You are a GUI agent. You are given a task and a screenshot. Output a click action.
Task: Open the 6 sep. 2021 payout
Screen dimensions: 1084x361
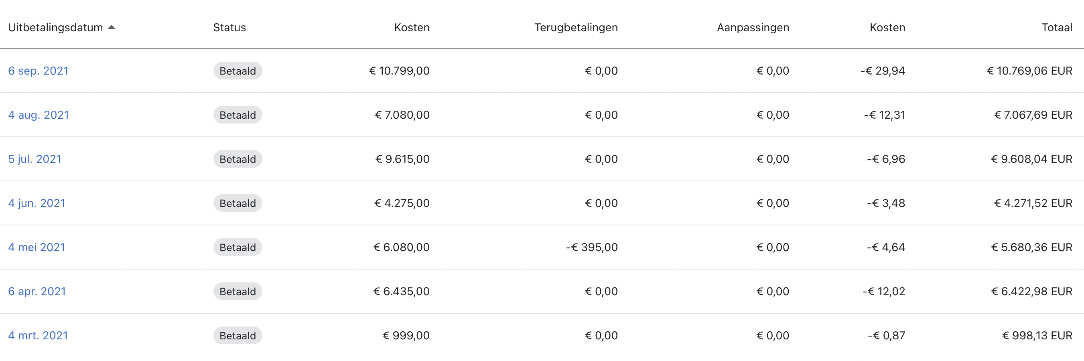(38, 71)
